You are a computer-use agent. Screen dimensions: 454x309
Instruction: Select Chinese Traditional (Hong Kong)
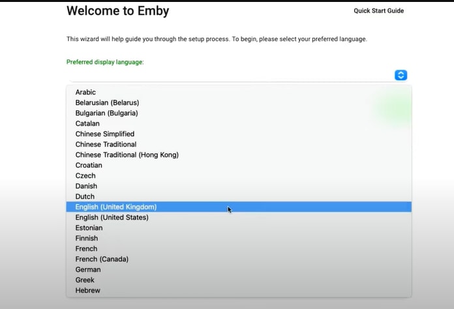[x=239, y=154]
